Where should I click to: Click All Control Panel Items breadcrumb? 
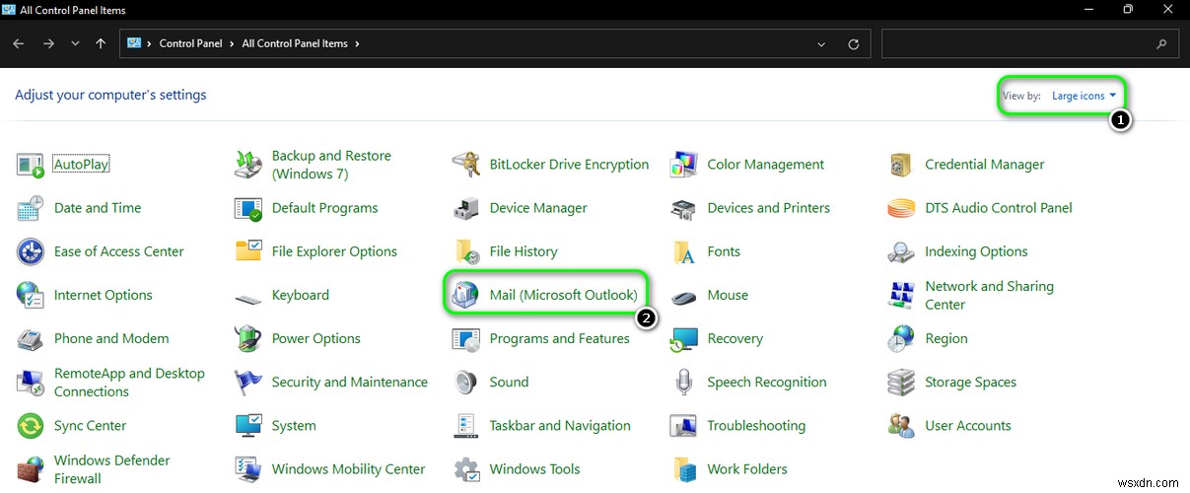(x=295, y=43)
